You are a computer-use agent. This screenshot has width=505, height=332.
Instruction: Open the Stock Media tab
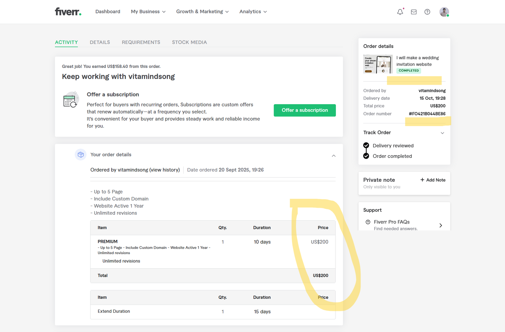(189, 42)
